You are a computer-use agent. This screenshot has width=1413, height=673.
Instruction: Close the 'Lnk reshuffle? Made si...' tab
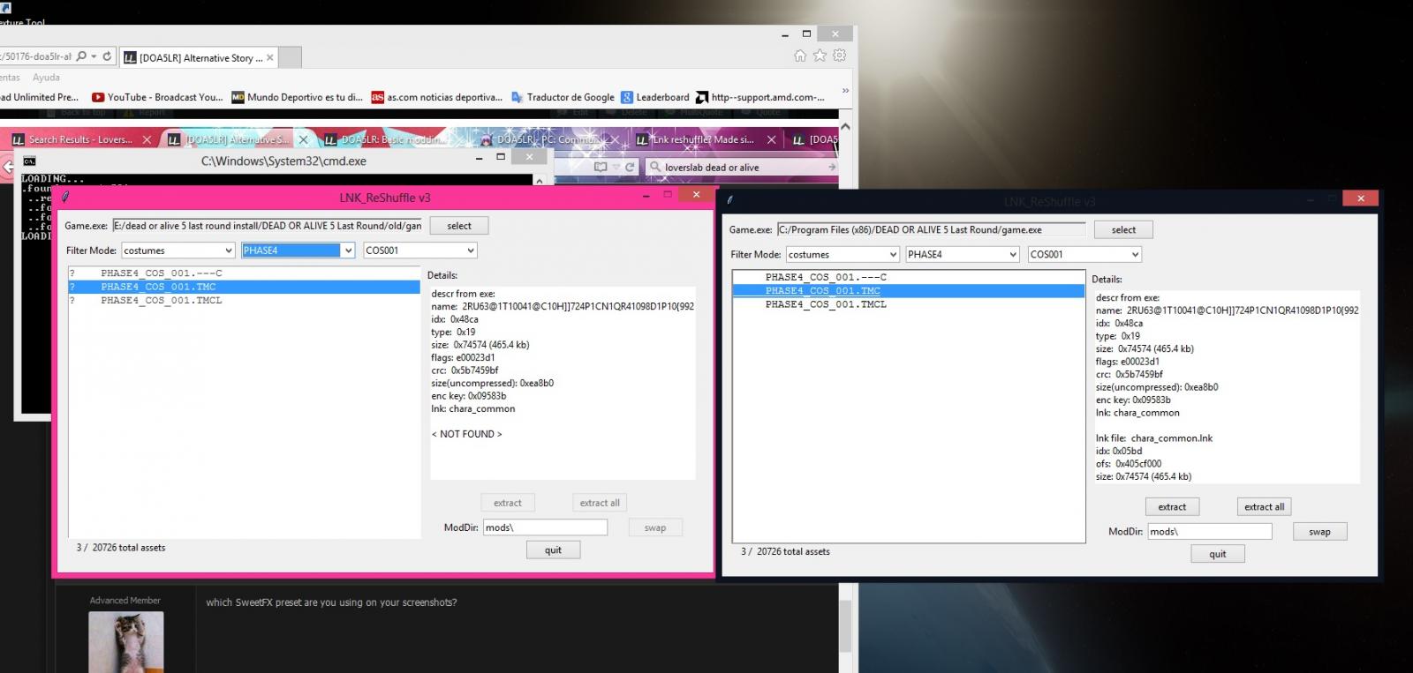pyautogui.click(x=772, y=139)
